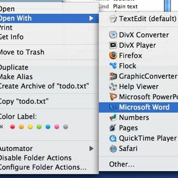This screenshot has width=178, height=178.
Task: Open file with Flock
Action: point(138,66)
